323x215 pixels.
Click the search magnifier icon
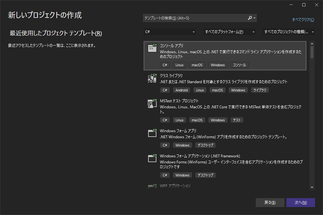click(x=250, y=18)
